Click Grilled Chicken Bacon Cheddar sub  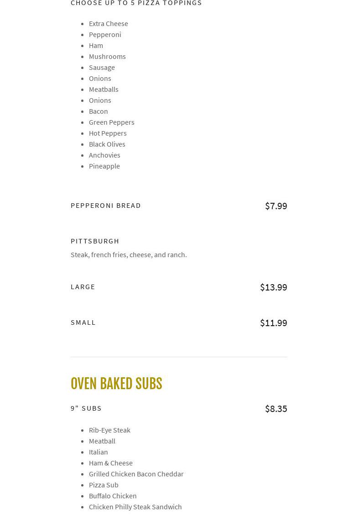(x=136, y=474)
